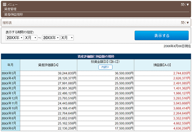Select the 資産/損益推移 menu item

pos(14,14)
